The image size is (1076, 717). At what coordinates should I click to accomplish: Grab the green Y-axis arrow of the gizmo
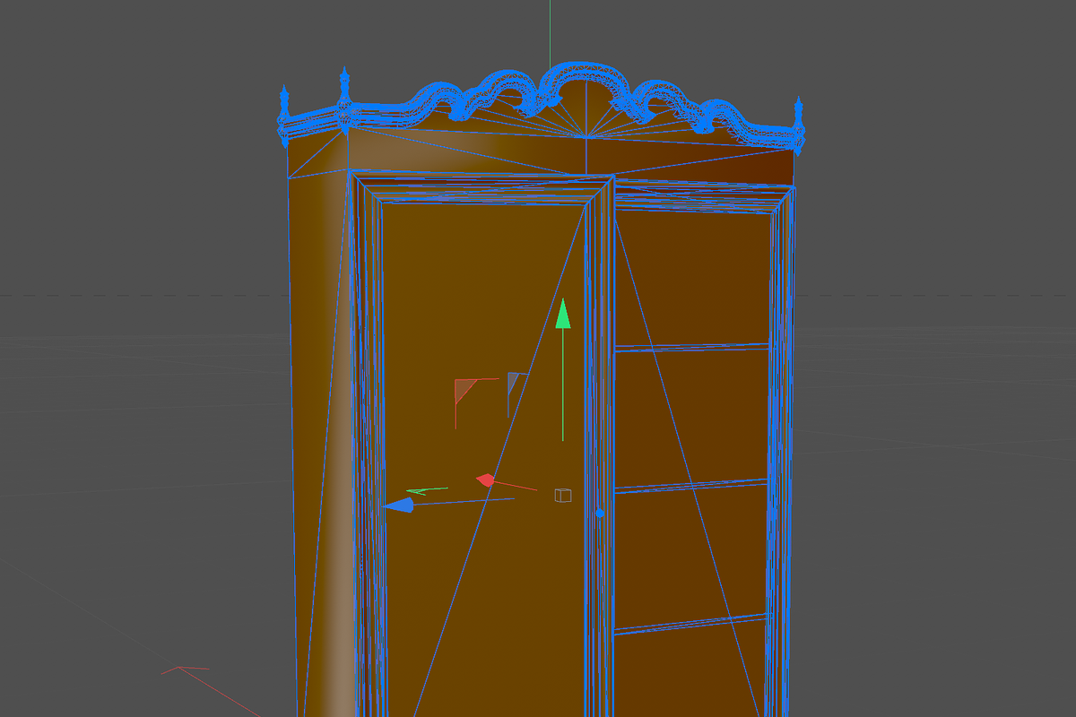(x=563, y=315)
